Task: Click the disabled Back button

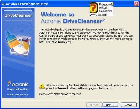Action: click(94, 105)
